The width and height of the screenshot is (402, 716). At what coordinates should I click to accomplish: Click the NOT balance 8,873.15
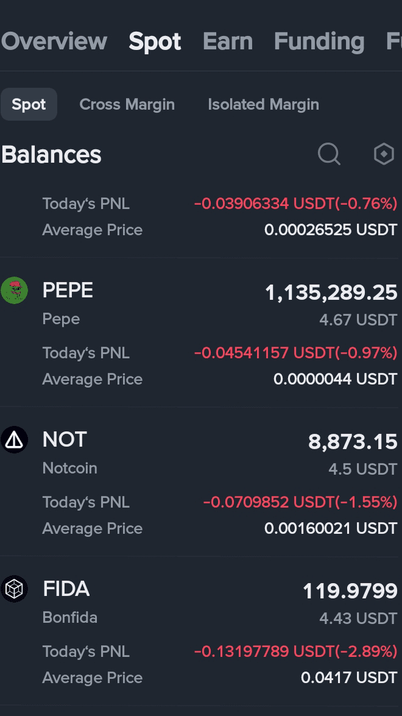(353, 442)
